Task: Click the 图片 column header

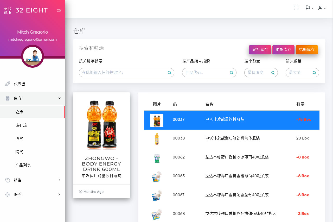Action: (x=157, y=104)
